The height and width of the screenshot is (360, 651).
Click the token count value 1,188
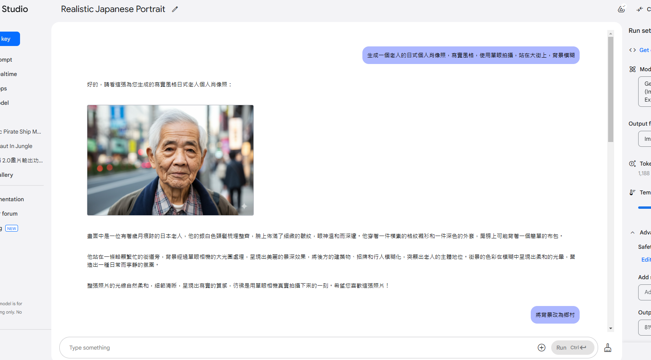pyautogui.click(x=644, y=173)
